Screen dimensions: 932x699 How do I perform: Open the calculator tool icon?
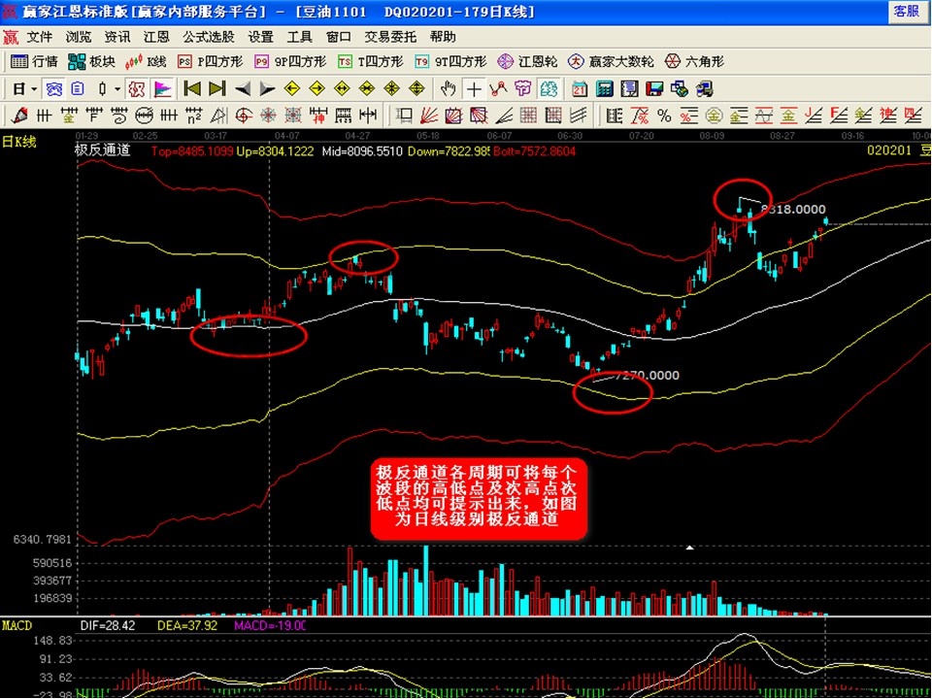604,89
